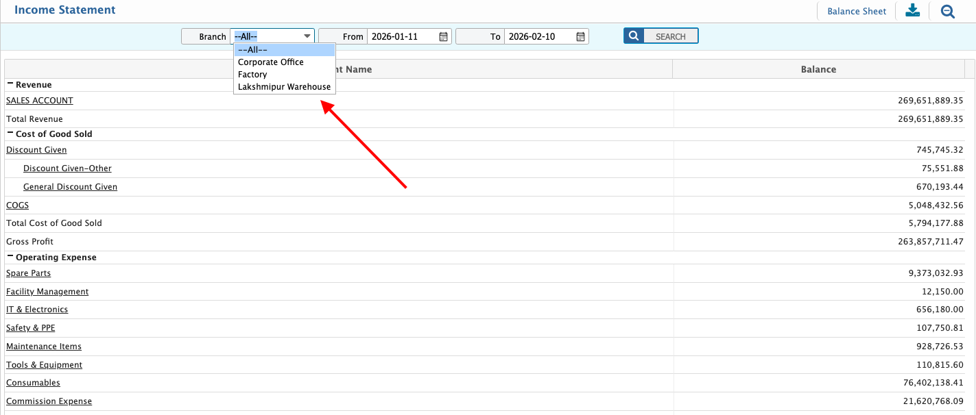The width and height of the screenshot is (976, 415).
Task: Collapse the Cost of Good Sold section
Action: pyautogui.click(x=10, y=134)
